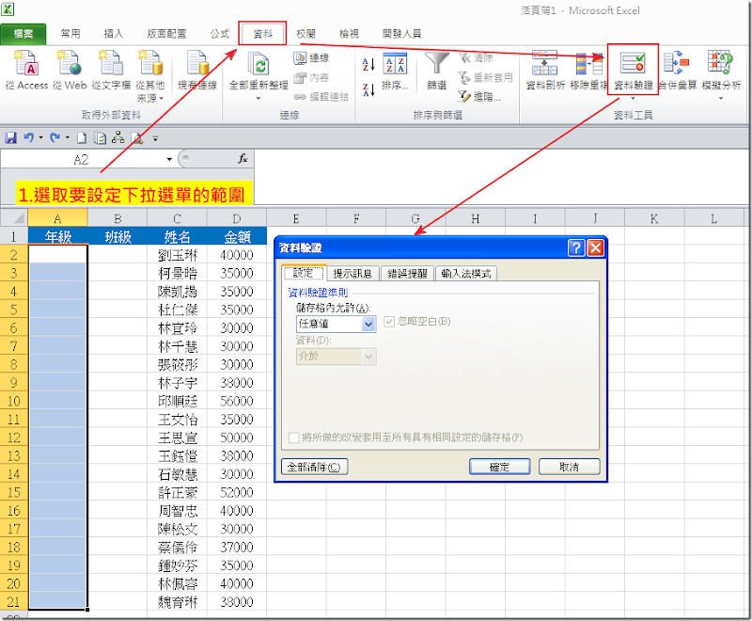Screen dimensions: 752x621
Task: Click Save icon in quick access toolbar
Action: pos(10,138)
